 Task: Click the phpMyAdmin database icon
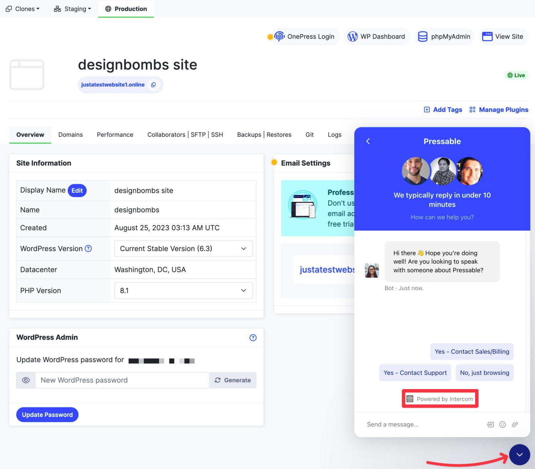click(x=423, y=36)
